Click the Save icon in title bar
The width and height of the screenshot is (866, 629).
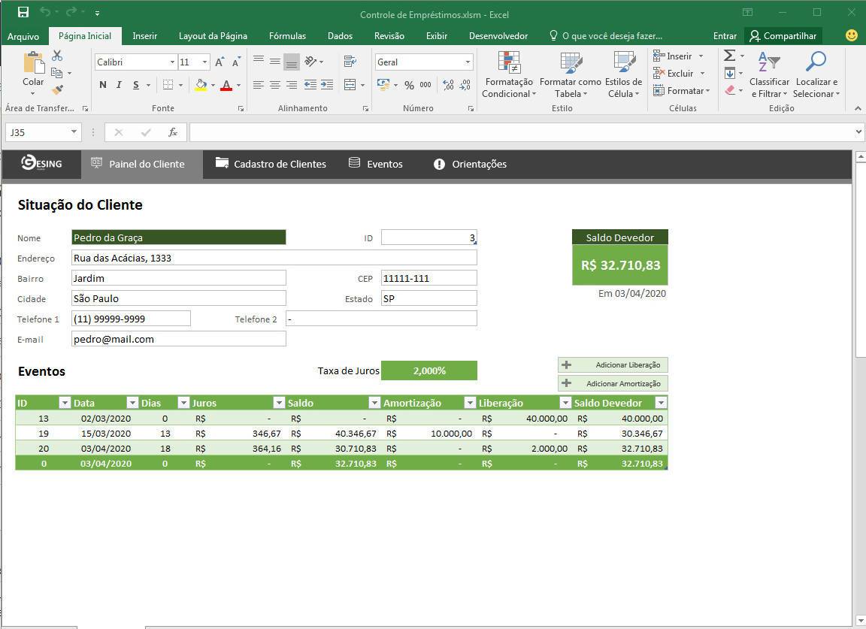[x=23, y=12]
